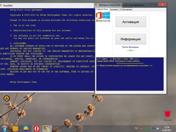Image resolution: width=176 pixels, height=132 pixels.
Task: Open the clock showing 17:39
Action: click(x=167, y=129)
